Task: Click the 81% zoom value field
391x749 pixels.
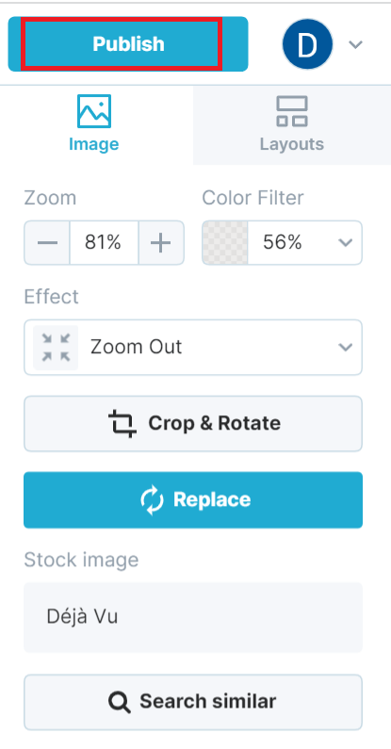Action: pos(104,243)
